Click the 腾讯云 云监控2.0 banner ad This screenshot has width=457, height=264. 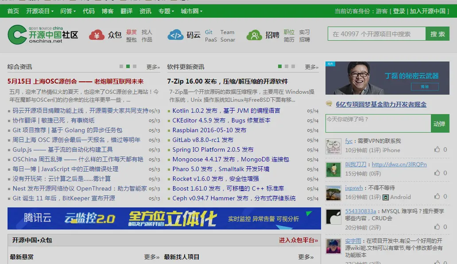164,218
